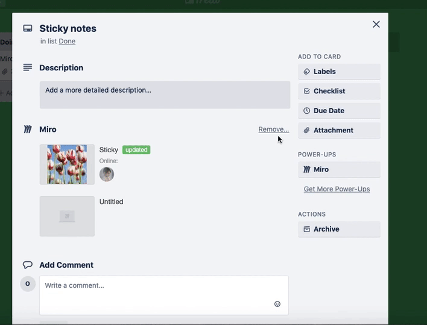Click the emoji icon in comment box

(277, 304)
